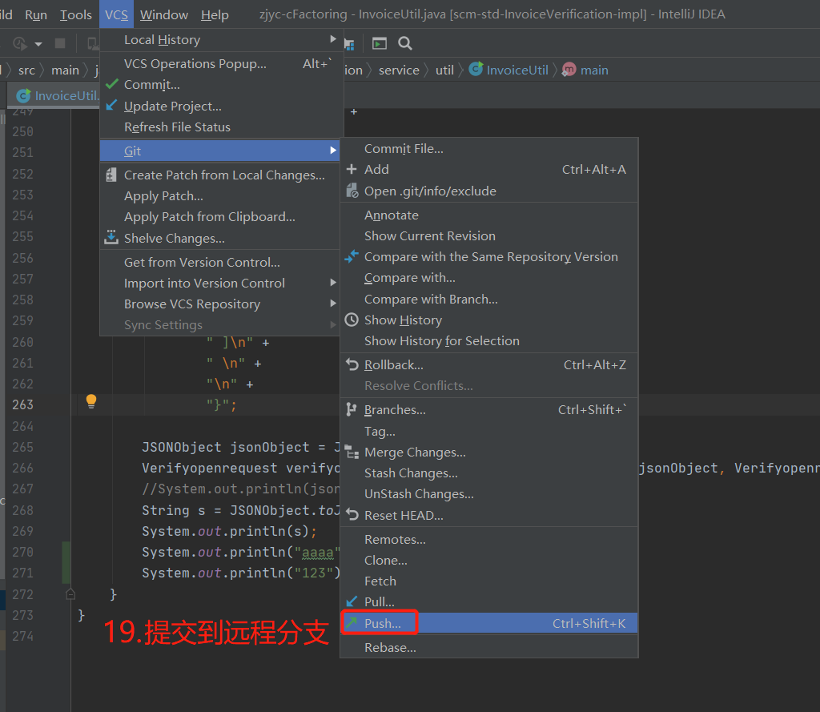Click the InvoiceUtil breadcrumb
The height and width of the screenshot is (712, 820).
(508, 70)
